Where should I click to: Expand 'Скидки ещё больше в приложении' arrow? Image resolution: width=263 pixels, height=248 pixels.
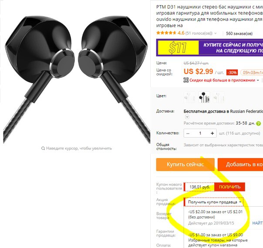click(x=258, y=80)
